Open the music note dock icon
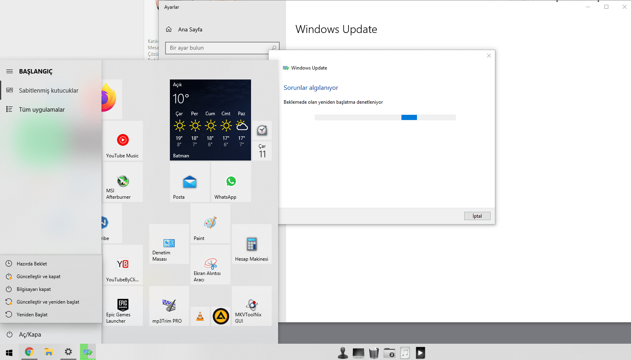Viewport: 631px width, 360px height. tap(405, 353)
